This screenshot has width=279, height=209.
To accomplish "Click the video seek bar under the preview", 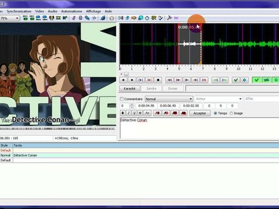I will [x=58, y=129].
